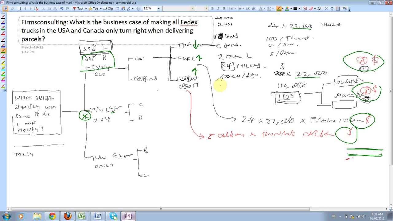Image resolution: width=393 pixels, height=221 pixels.
Task: Open the zoom percentage dropdown
Action: click(x=159, y=9)
